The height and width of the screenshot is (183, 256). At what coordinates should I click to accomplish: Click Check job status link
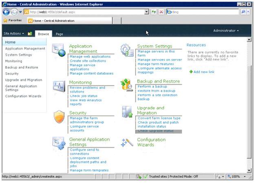point(84,96)
